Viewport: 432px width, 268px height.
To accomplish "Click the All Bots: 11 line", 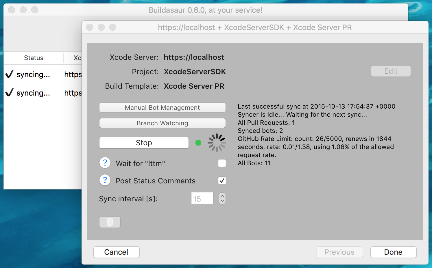I will click(x=254, y=163).
